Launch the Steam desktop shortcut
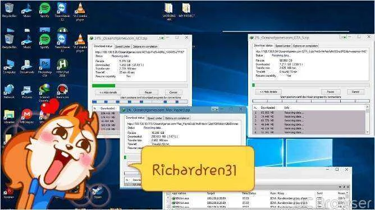The width and height of the screenshot is (375, 210). click(98, 192)
